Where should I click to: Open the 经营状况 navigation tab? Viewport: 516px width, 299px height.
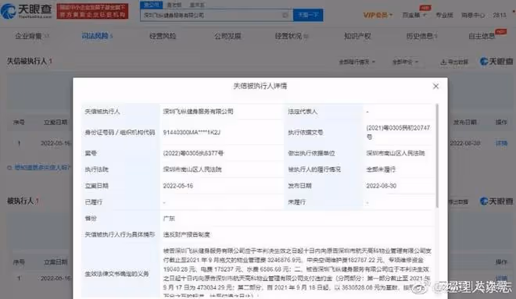click(292, 36)
